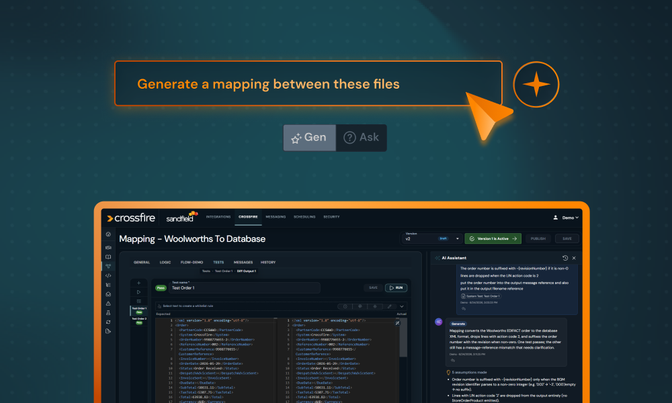Click the green Pass status badge
The height and width of the screenshot is (403, 672).
click(x=161, y=287)
